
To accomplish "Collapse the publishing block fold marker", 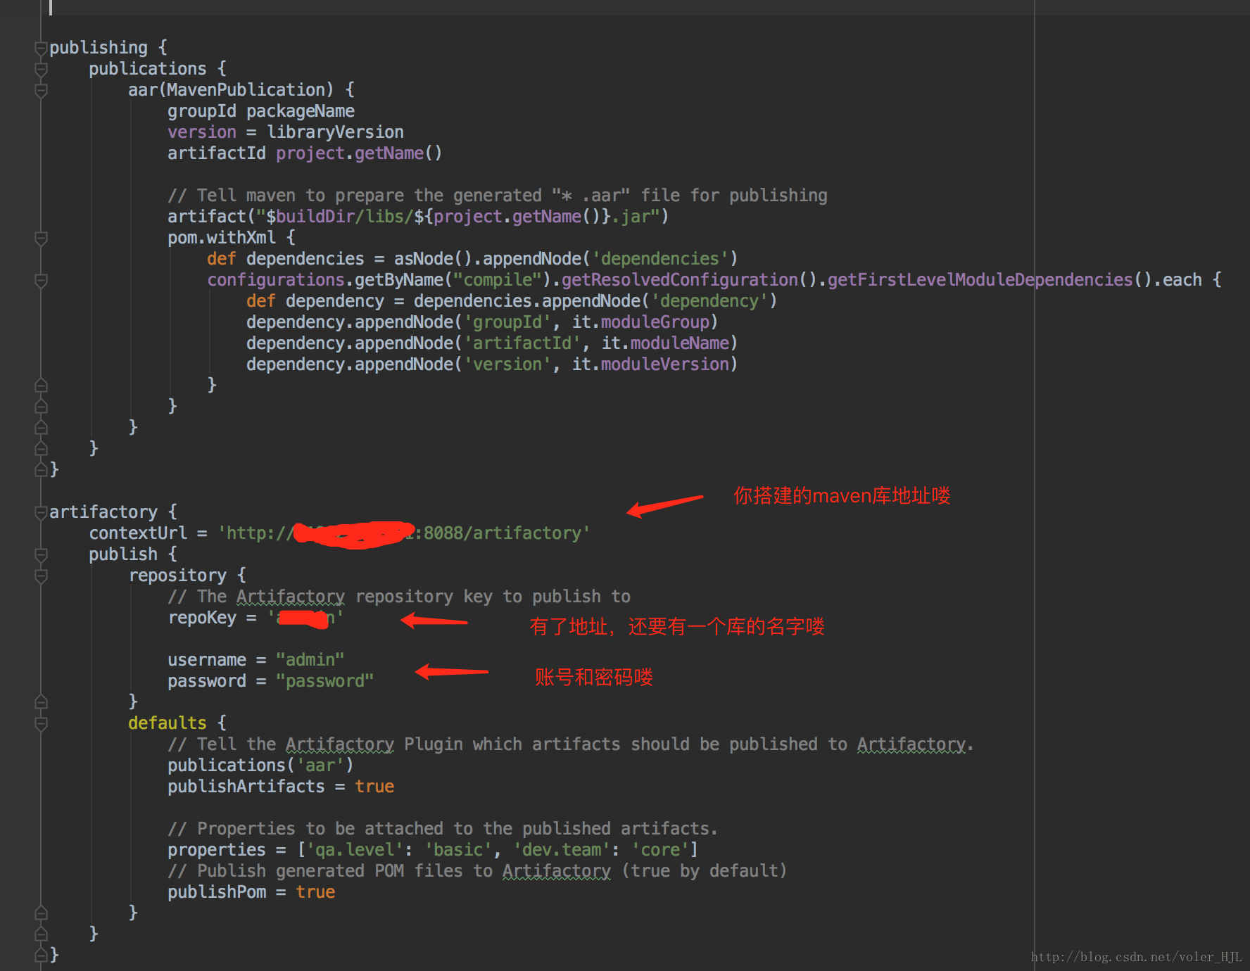I will coord(41,48).
